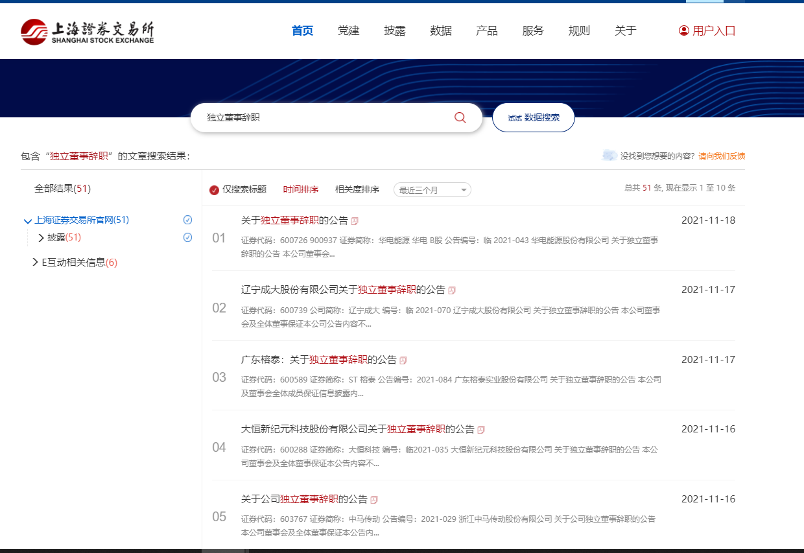Click the red search magnifier icon
Screen dimensions: 804x553
460,117
